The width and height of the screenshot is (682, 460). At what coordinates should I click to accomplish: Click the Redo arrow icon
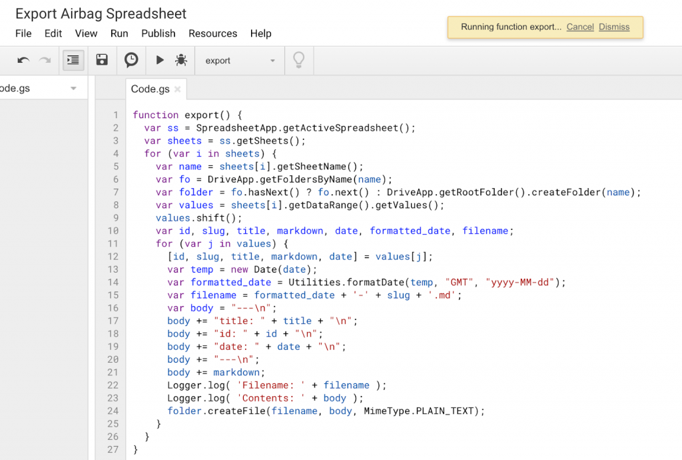point(45,61)
